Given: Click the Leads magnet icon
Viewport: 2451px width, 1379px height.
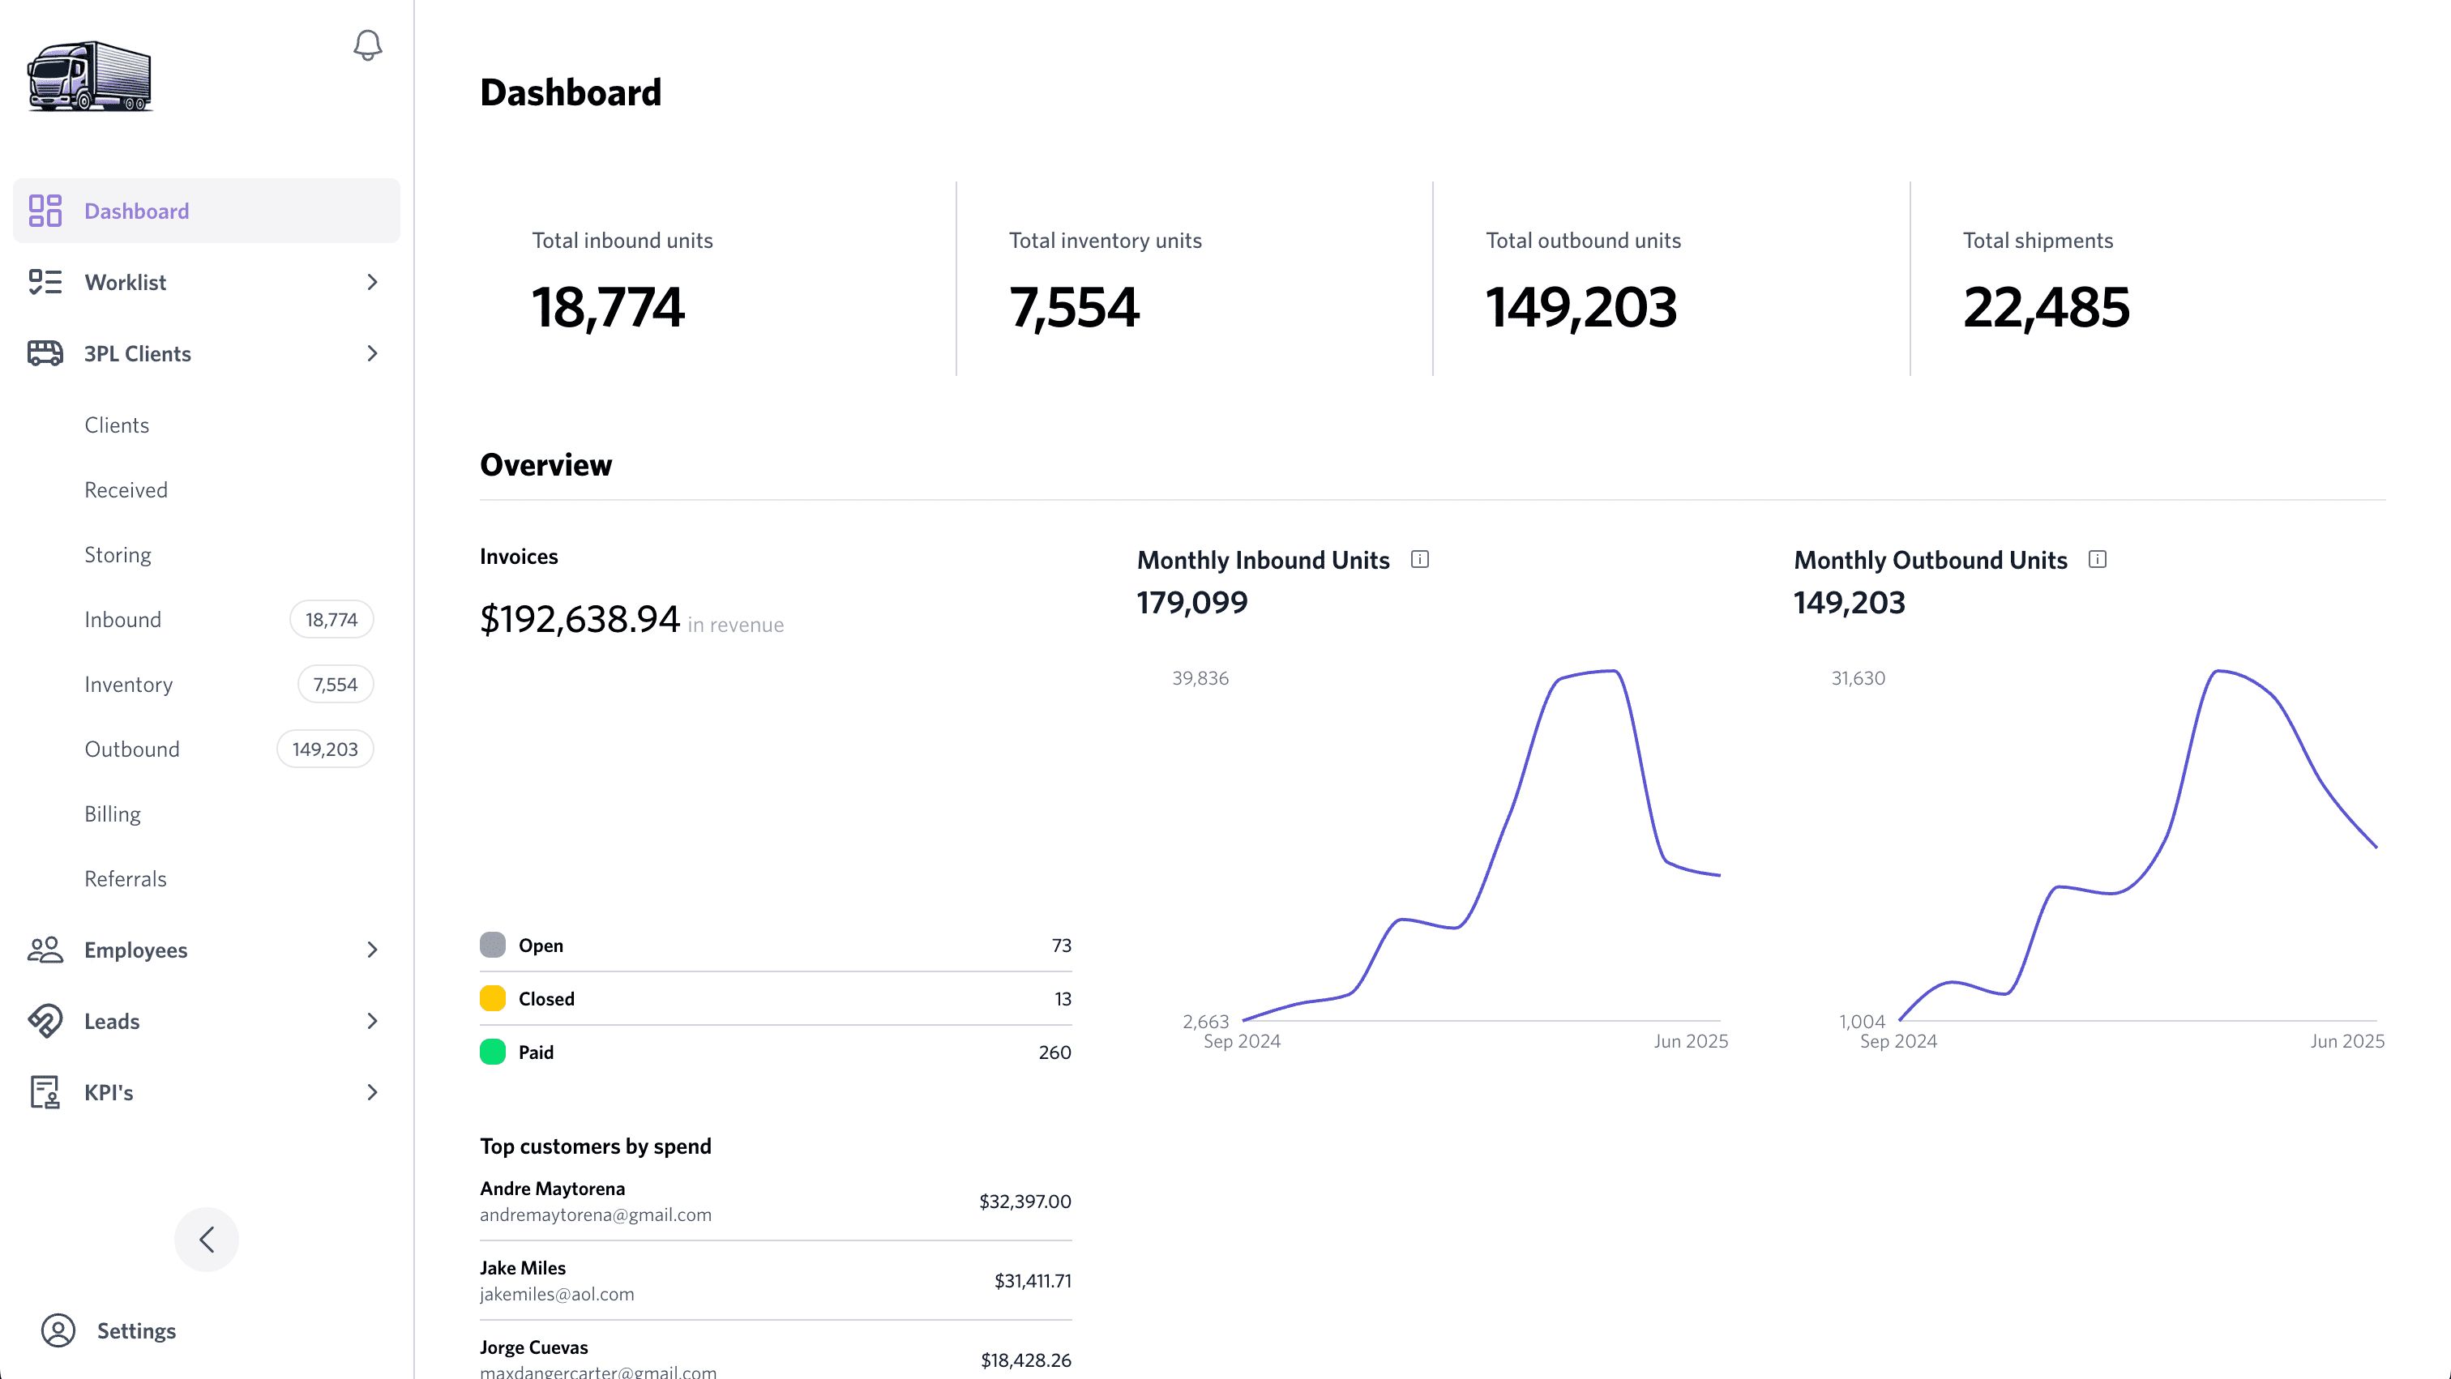Looking at the screenshot, I should [x=45, y=1020].
